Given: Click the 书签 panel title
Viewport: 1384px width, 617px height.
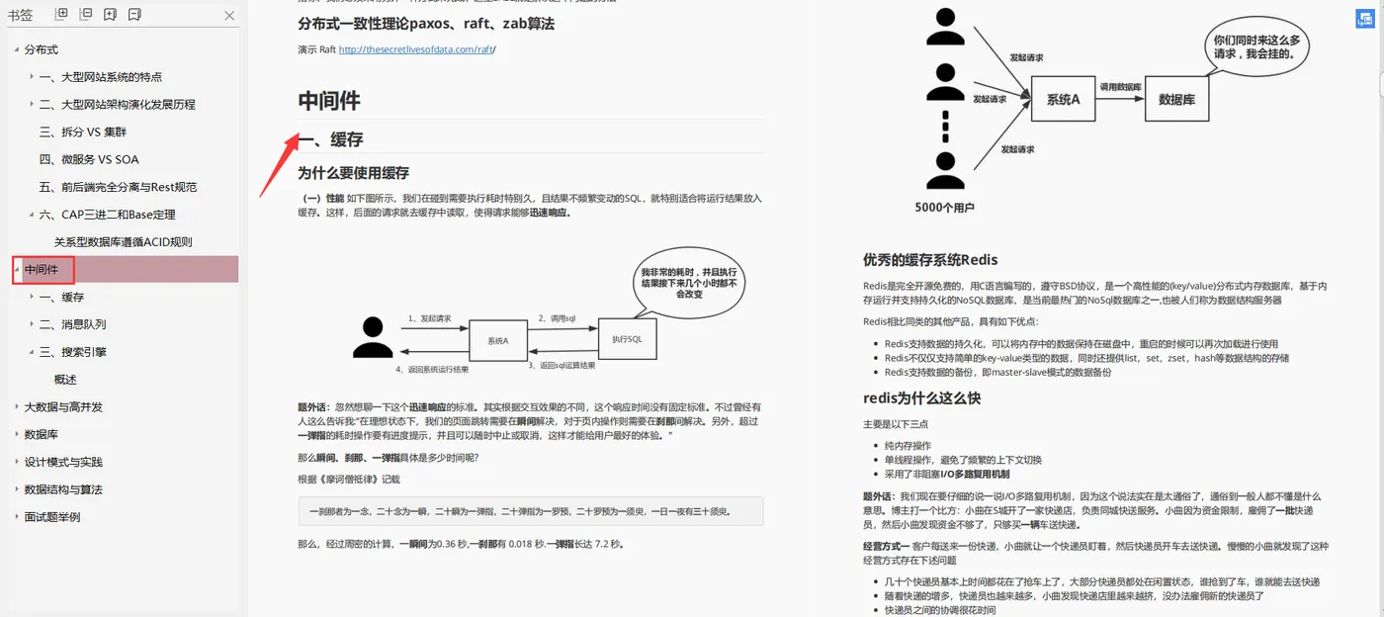Looking at the screenshot, I should coord(20,15).
